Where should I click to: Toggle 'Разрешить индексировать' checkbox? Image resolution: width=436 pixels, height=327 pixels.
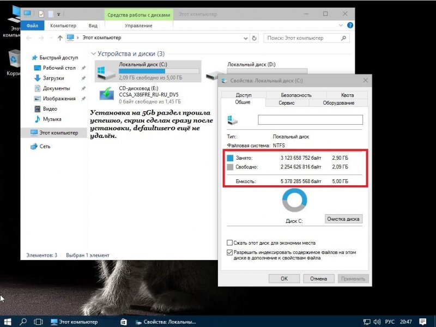coord(229,252)
